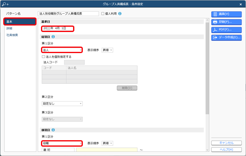Click the 最初 range start field
Screen dimensions: 246x156
coord(58,150)
